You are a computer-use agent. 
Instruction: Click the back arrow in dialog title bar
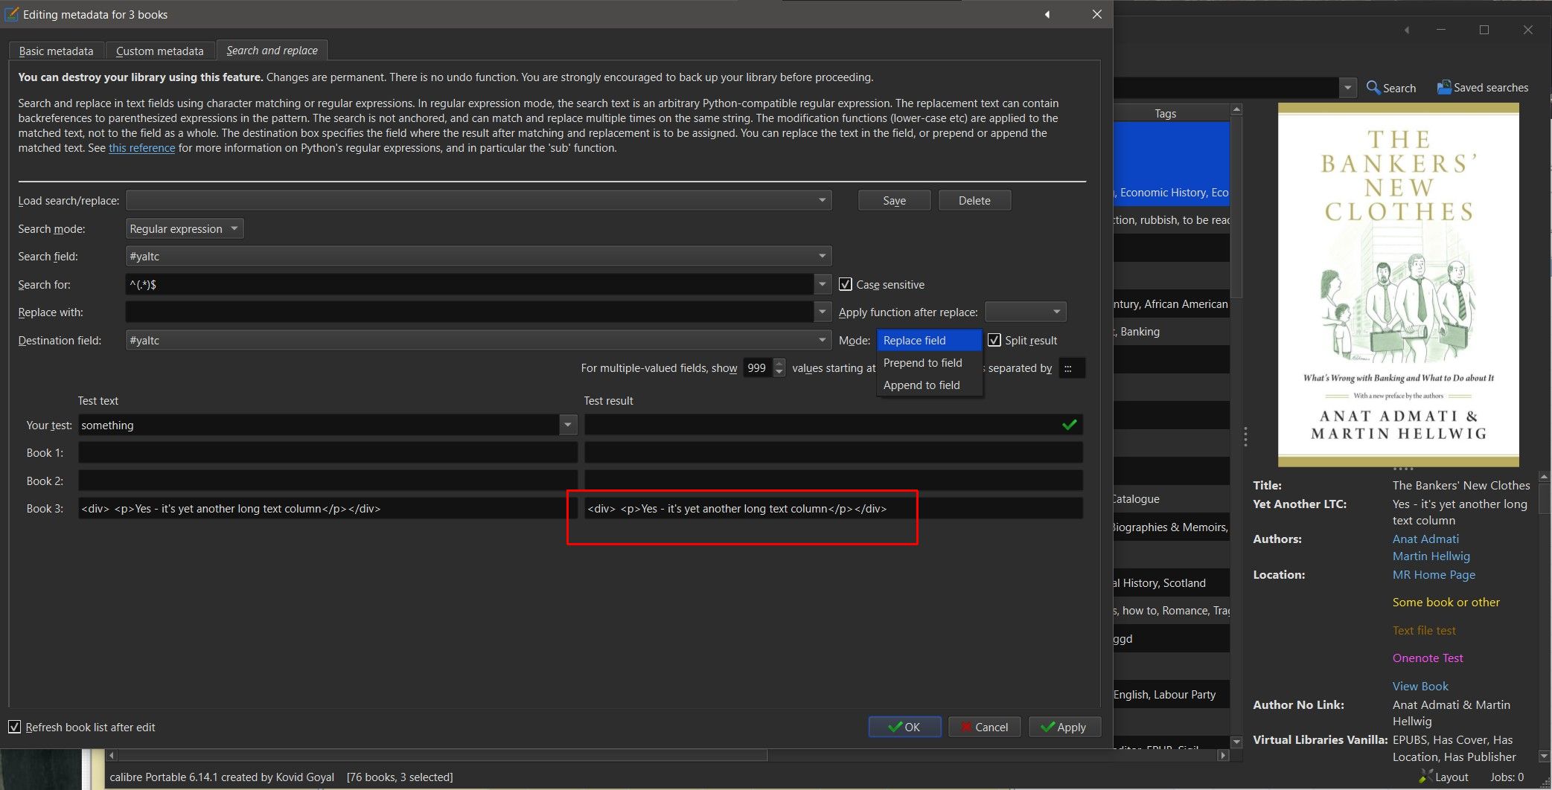tap(1047, 14)
